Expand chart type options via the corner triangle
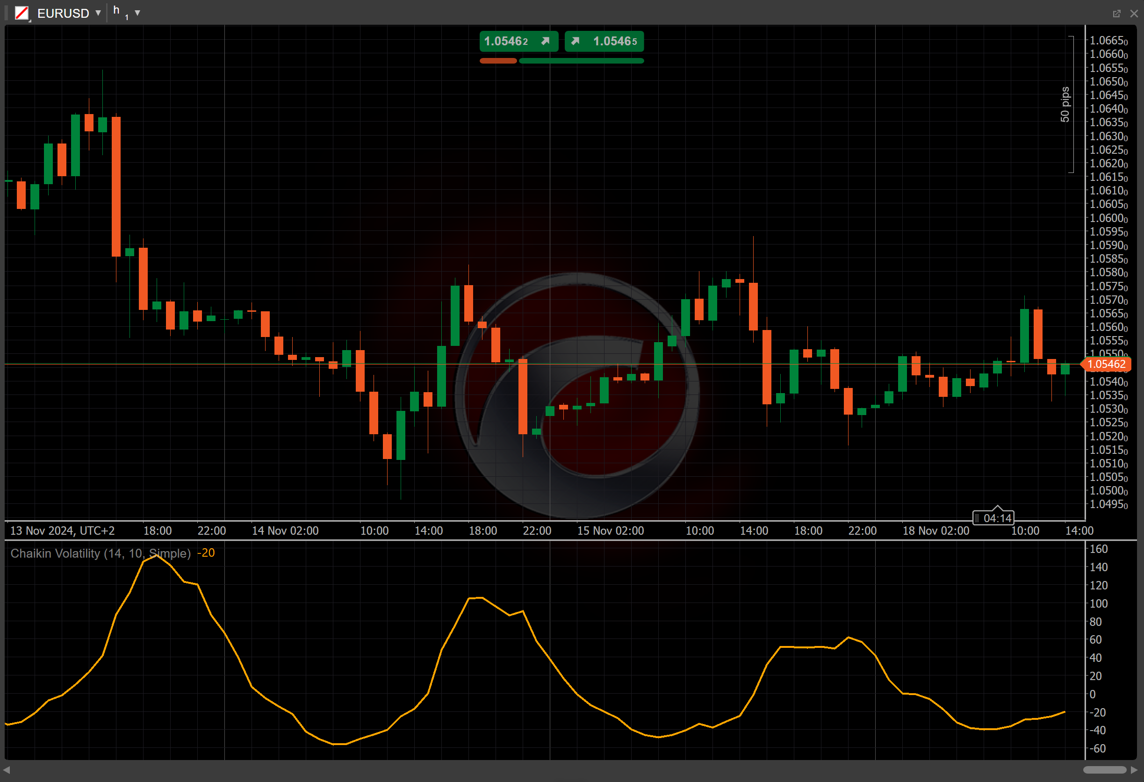This screenshot has height=782, width=1144. 30,22
